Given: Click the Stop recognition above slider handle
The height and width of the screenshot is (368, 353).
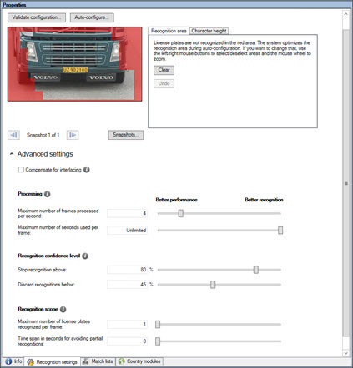Looking at the screenshot, I should click(256, 270).
